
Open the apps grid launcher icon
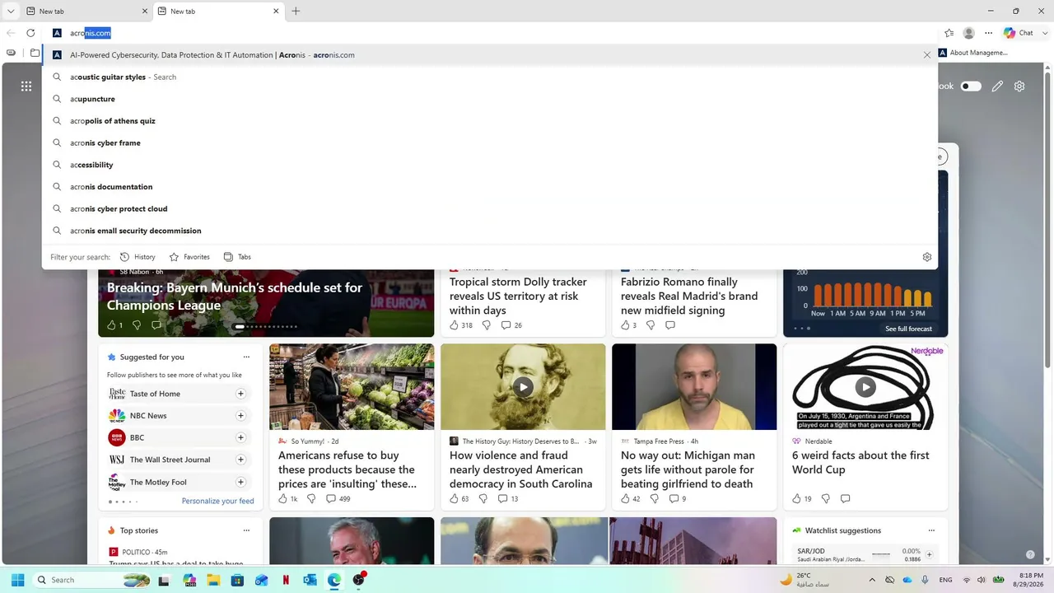pos(26,86)
